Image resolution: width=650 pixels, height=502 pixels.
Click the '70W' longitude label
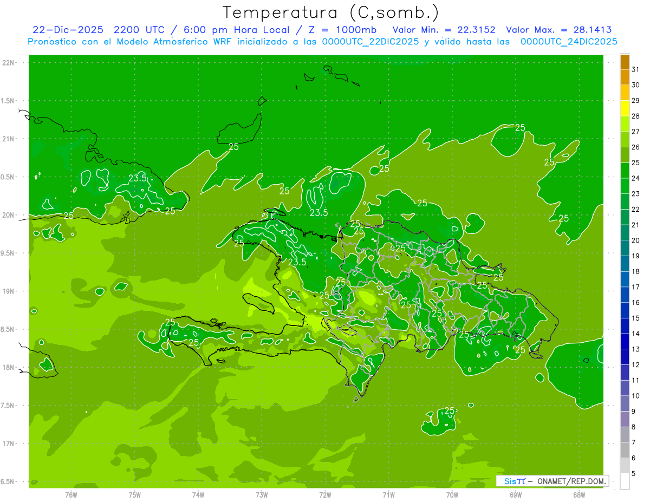coord(452,494)
